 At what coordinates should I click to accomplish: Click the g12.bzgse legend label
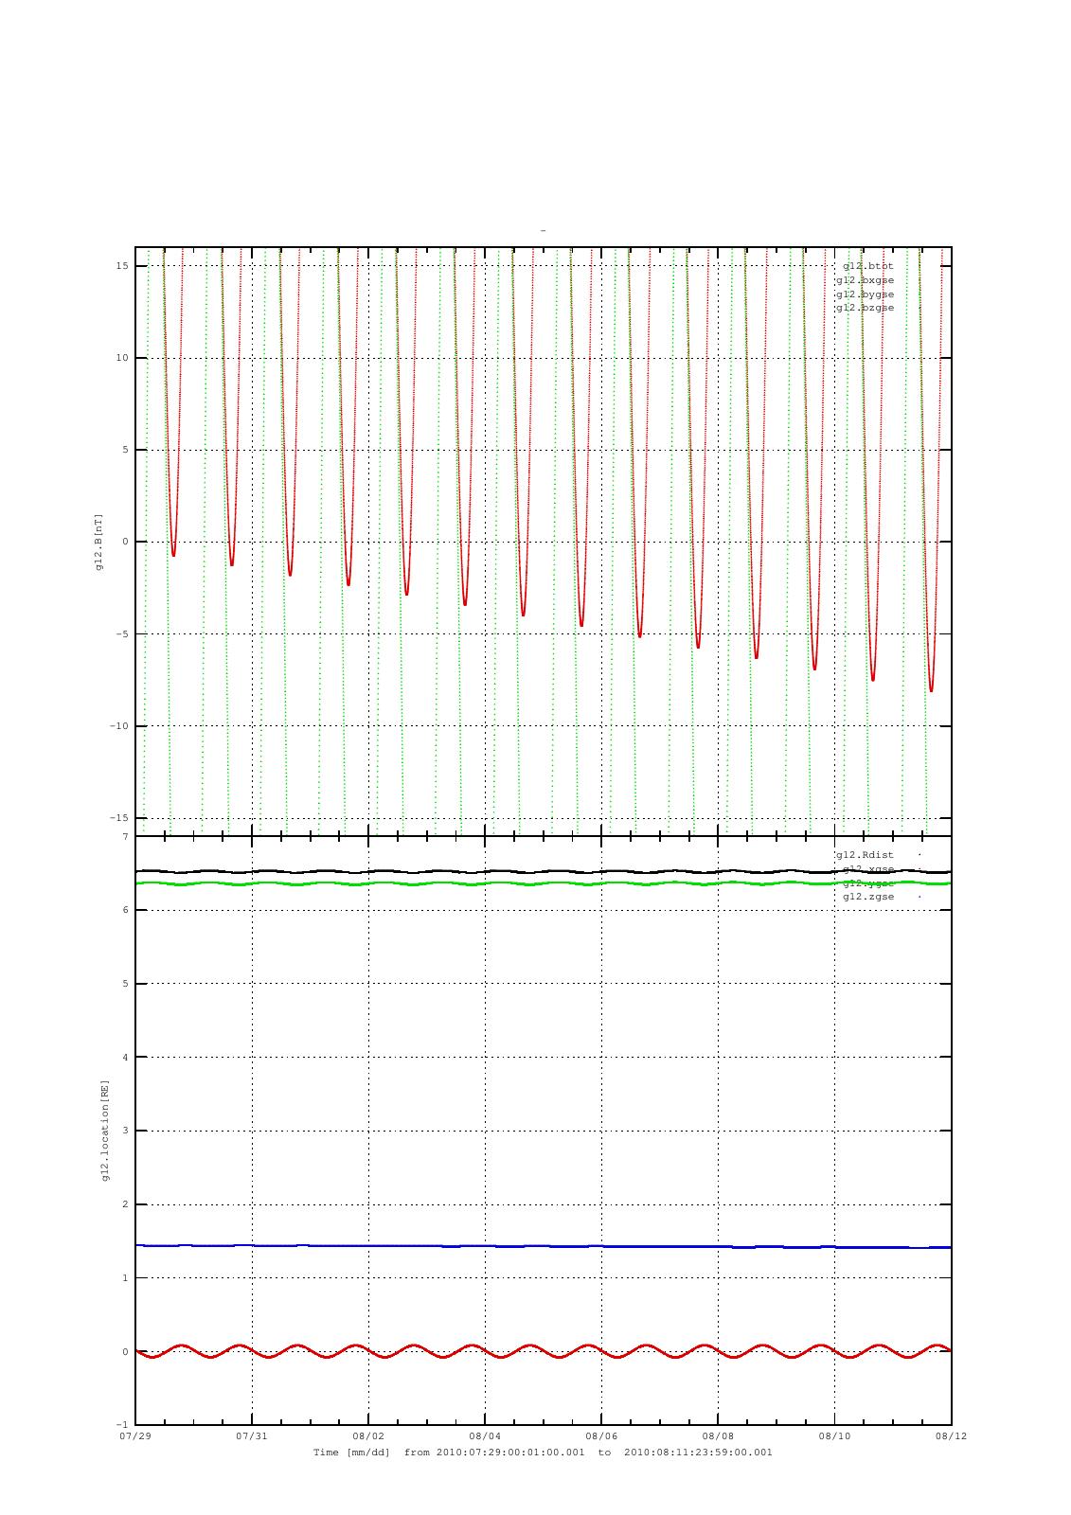coord(865,308)
